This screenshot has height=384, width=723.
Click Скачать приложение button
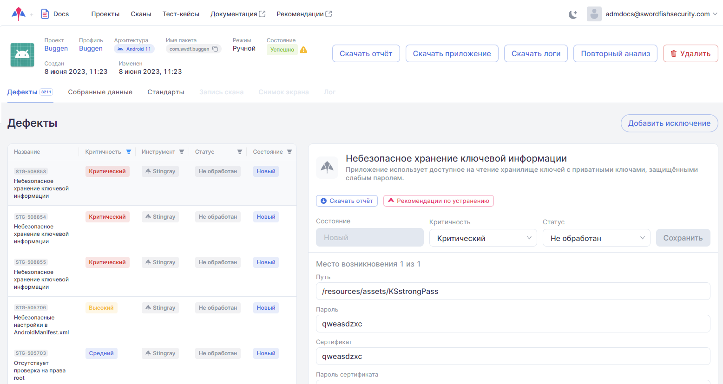(452, 53)
